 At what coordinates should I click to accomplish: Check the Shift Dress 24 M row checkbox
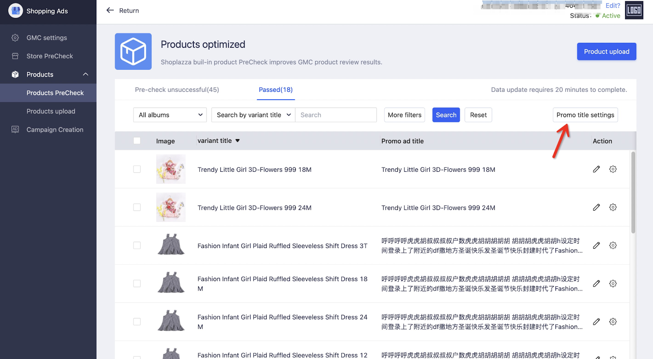(x=137, y=321)
